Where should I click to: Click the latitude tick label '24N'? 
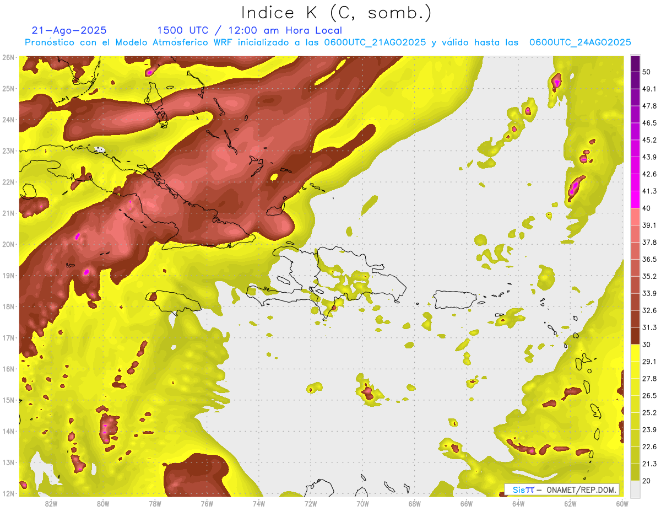pyautogui.click(x=8, y=120)
